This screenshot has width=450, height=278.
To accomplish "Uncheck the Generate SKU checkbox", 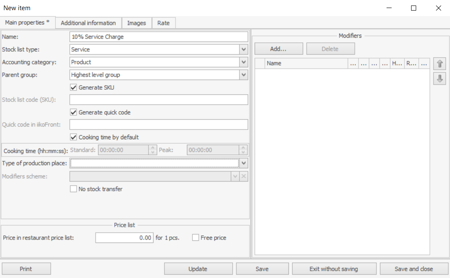I will coord(74,88).
